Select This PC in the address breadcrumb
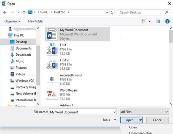 coord(43,12)
